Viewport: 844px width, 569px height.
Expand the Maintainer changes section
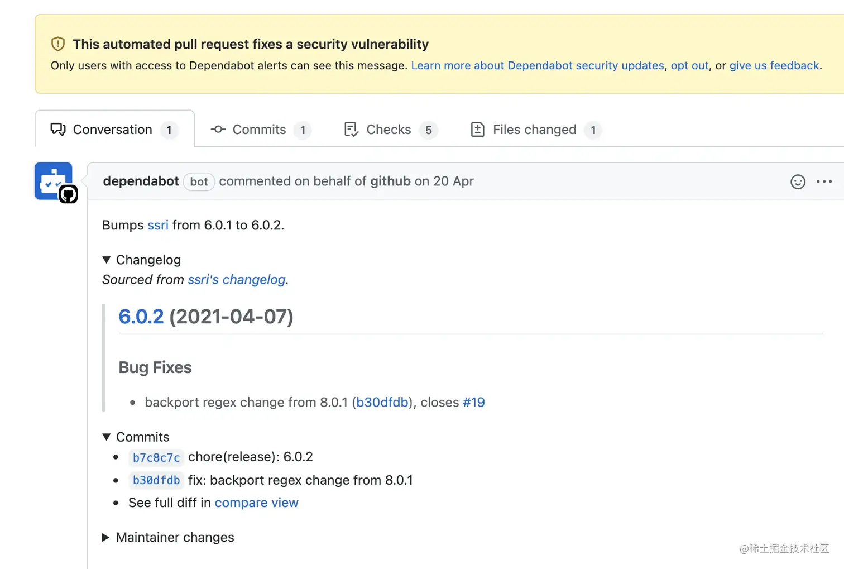pos(106,537)
